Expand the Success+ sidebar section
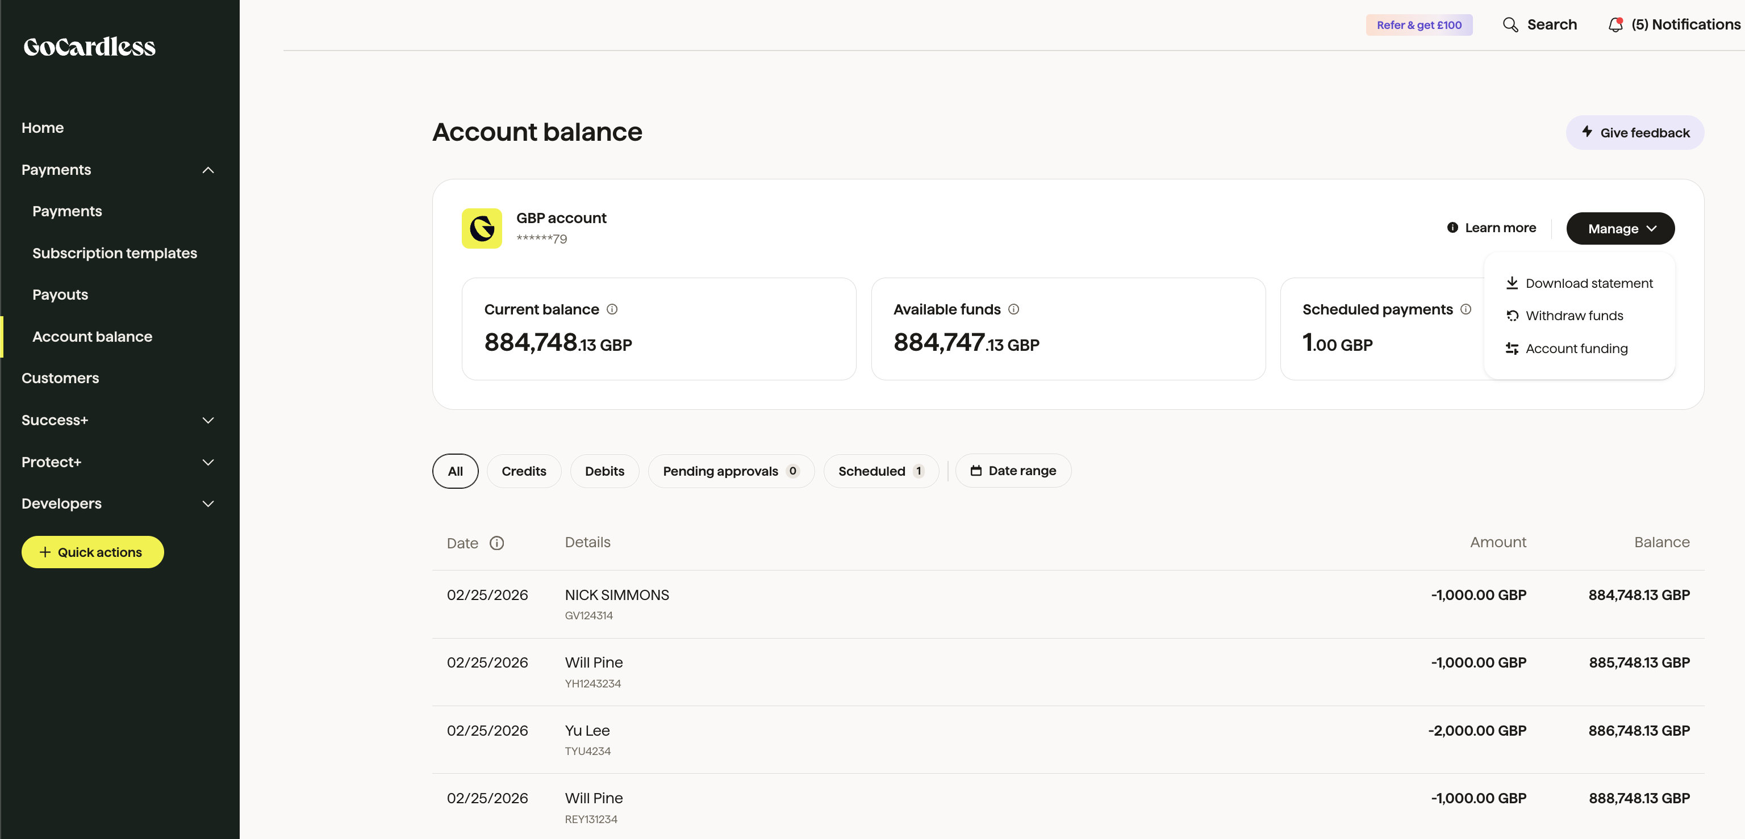1745x839 pixels. [x=208, y=421]
